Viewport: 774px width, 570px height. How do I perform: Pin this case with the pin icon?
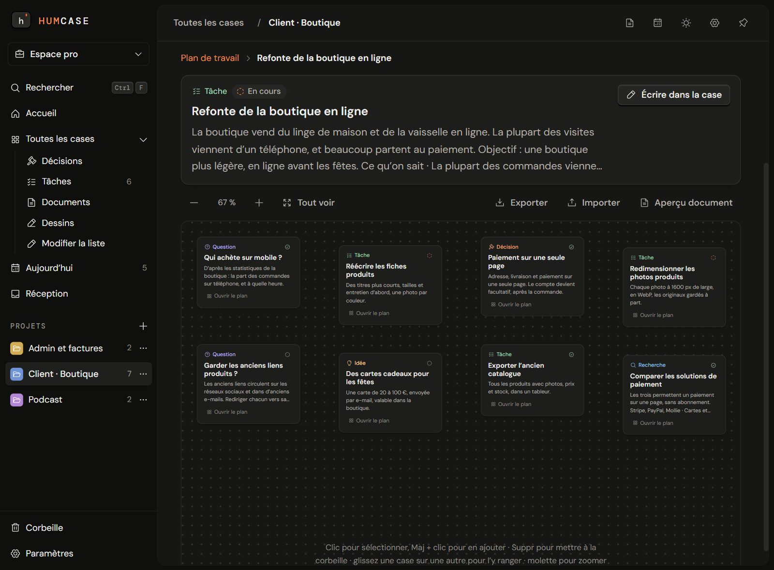[743, 23]
